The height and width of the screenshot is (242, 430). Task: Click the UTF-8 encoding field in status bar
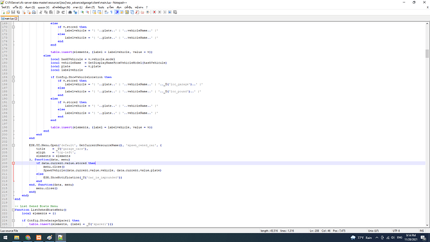click(396, 231)
